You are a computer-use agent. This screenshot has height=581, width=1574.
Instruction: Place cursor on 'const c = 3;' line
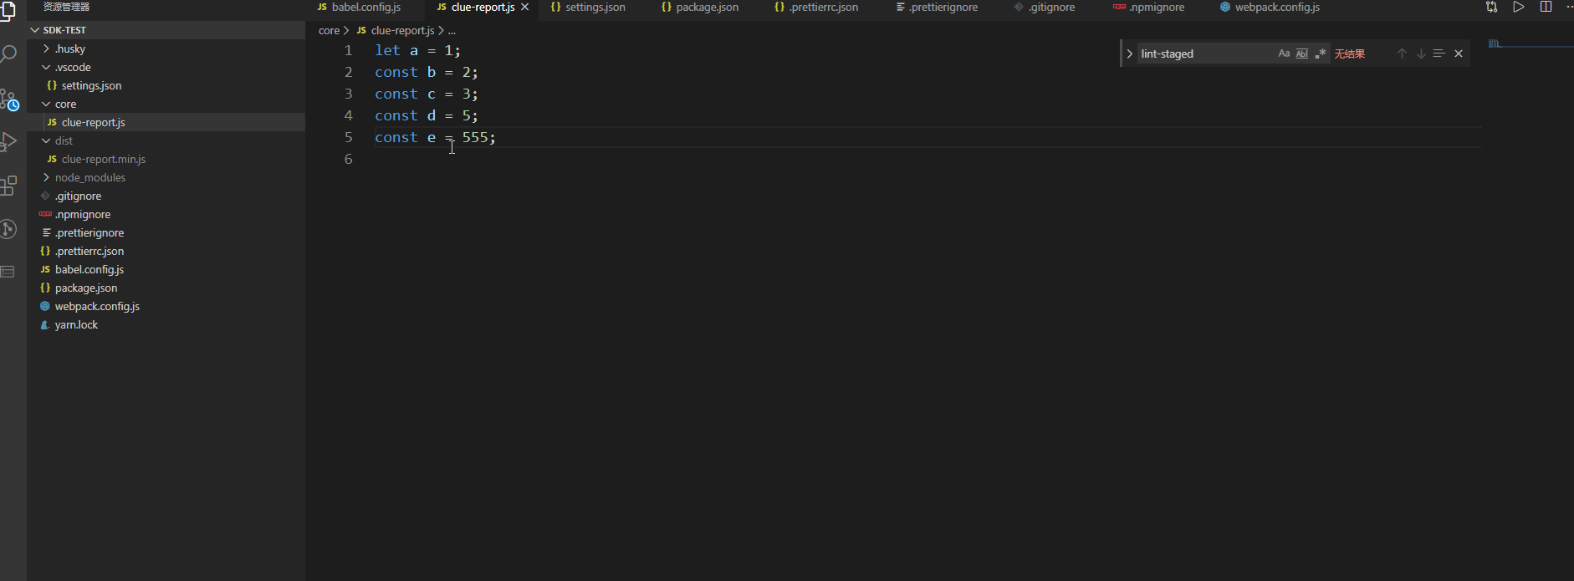[x=427, y=94]
